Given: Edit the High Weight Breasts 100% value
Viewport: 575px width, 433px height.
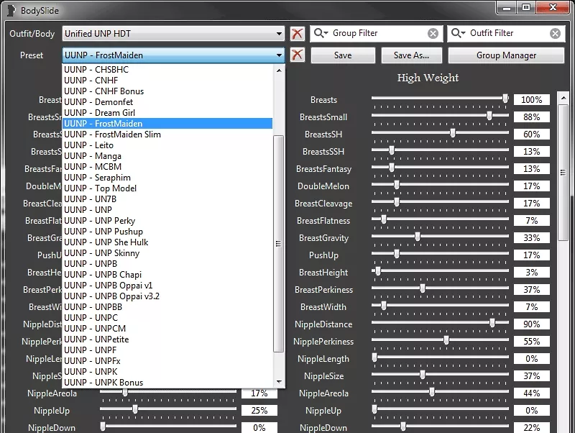Looking at the screenshot, I should click(x=531, y=100).
